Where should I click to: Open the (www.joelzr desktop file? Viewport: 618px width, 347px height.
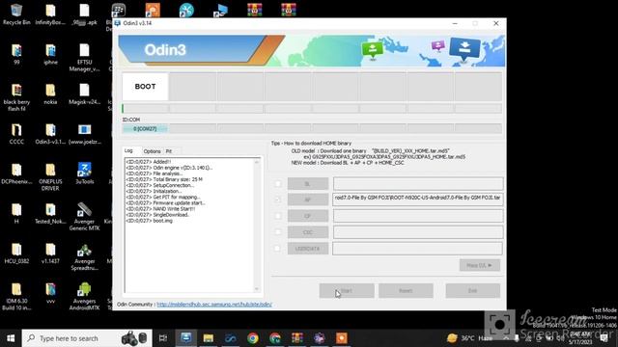pyautogui.click(x=84, y=134)
